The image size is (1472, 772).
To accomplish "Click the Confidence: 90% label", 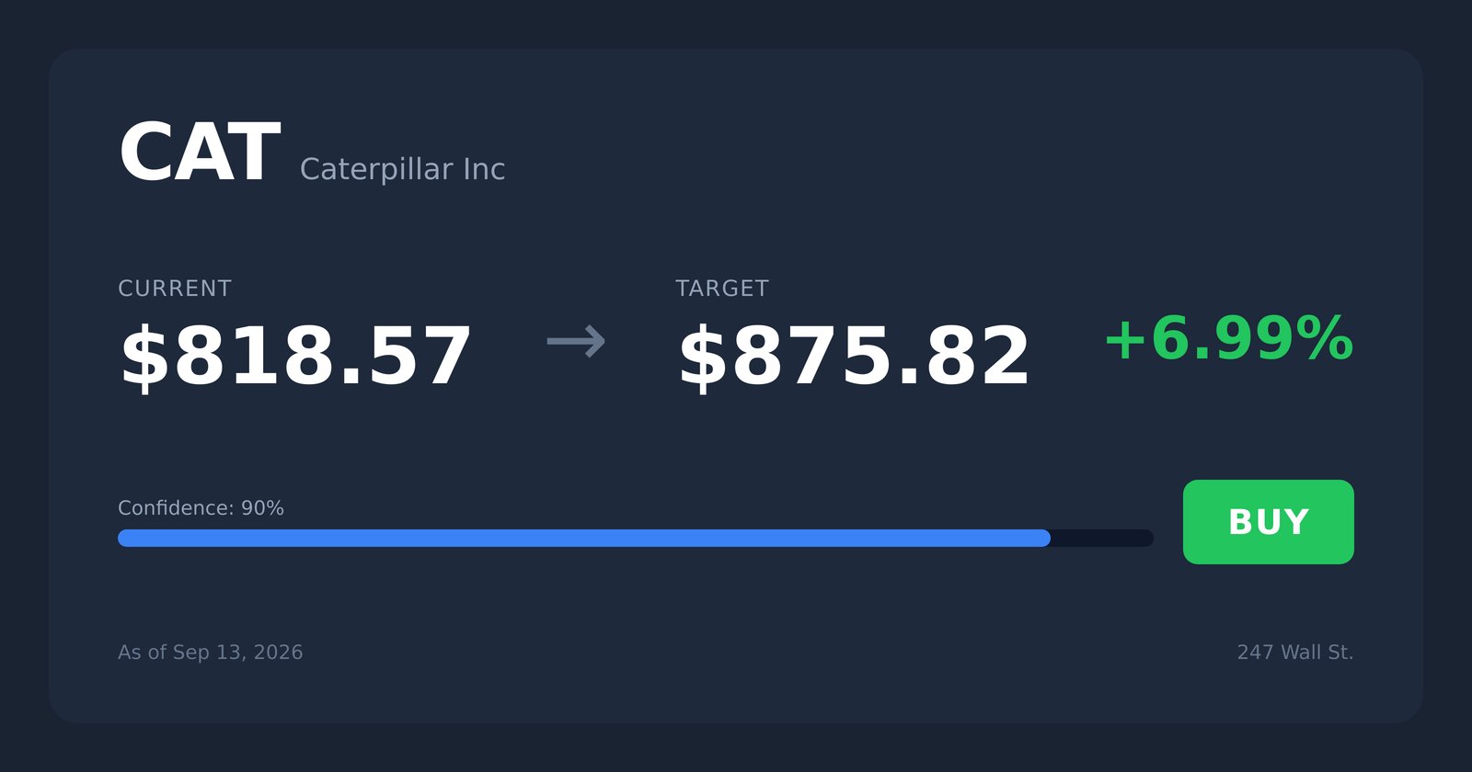I will click(x=201, y=508).
